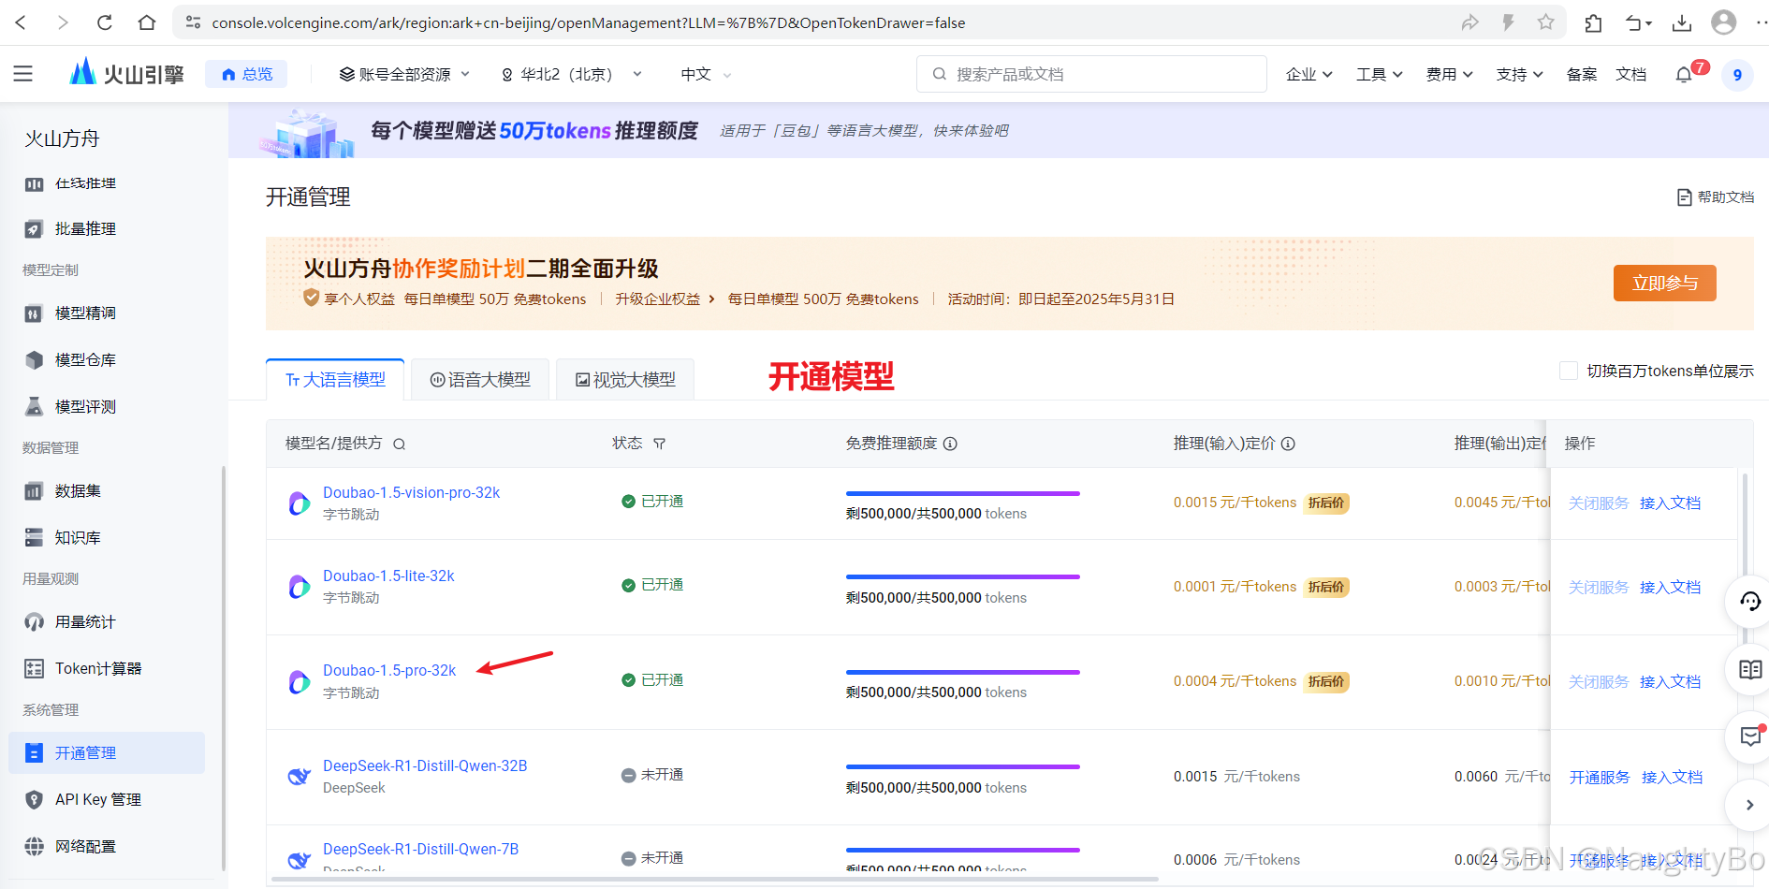Click quota progress bar for Doubao-1.5-vision-pro-32k
This screenshot has width=1769, height=889.
962,493
